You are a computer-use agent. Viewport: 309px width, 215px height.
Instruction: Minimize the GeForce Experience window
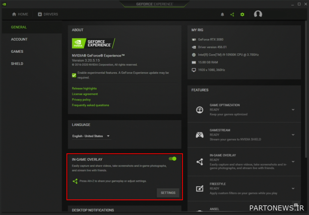pos(293,4)
